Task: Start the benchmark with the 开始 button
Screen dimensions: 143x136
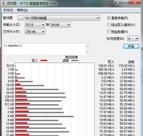Action: [x=131, y=46]
